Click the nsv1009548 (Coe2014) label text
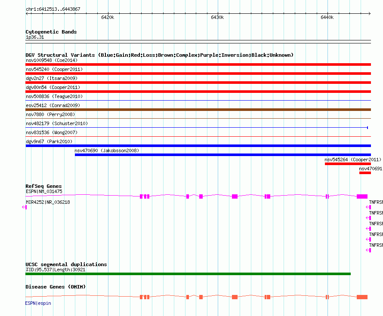The image size is (383, 316). tap(52, 60)
